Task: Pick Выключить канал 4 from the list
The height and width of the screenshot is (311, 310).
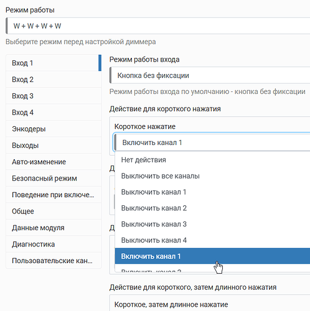Action: (212, 240)
